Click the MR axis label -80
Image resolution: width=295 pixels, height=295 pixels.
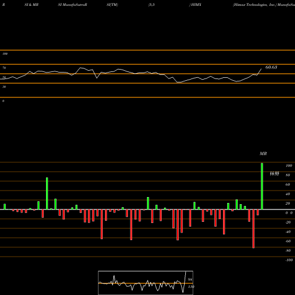tap(288, 251)
